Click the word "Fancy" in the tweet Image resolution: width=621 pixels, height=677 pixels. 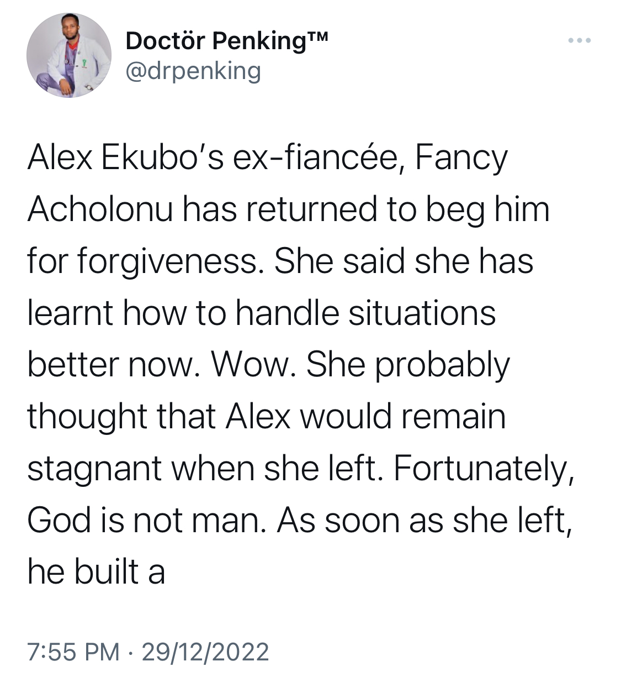point(461,159)
